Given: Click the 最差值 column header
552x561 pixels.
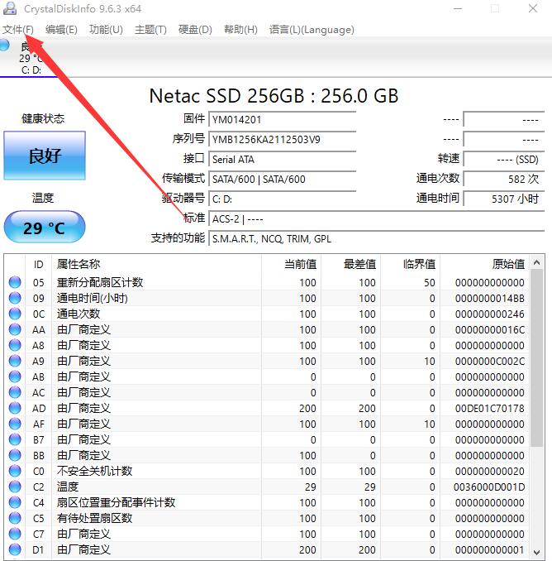Looking at the screenshot, I should 350,264.
